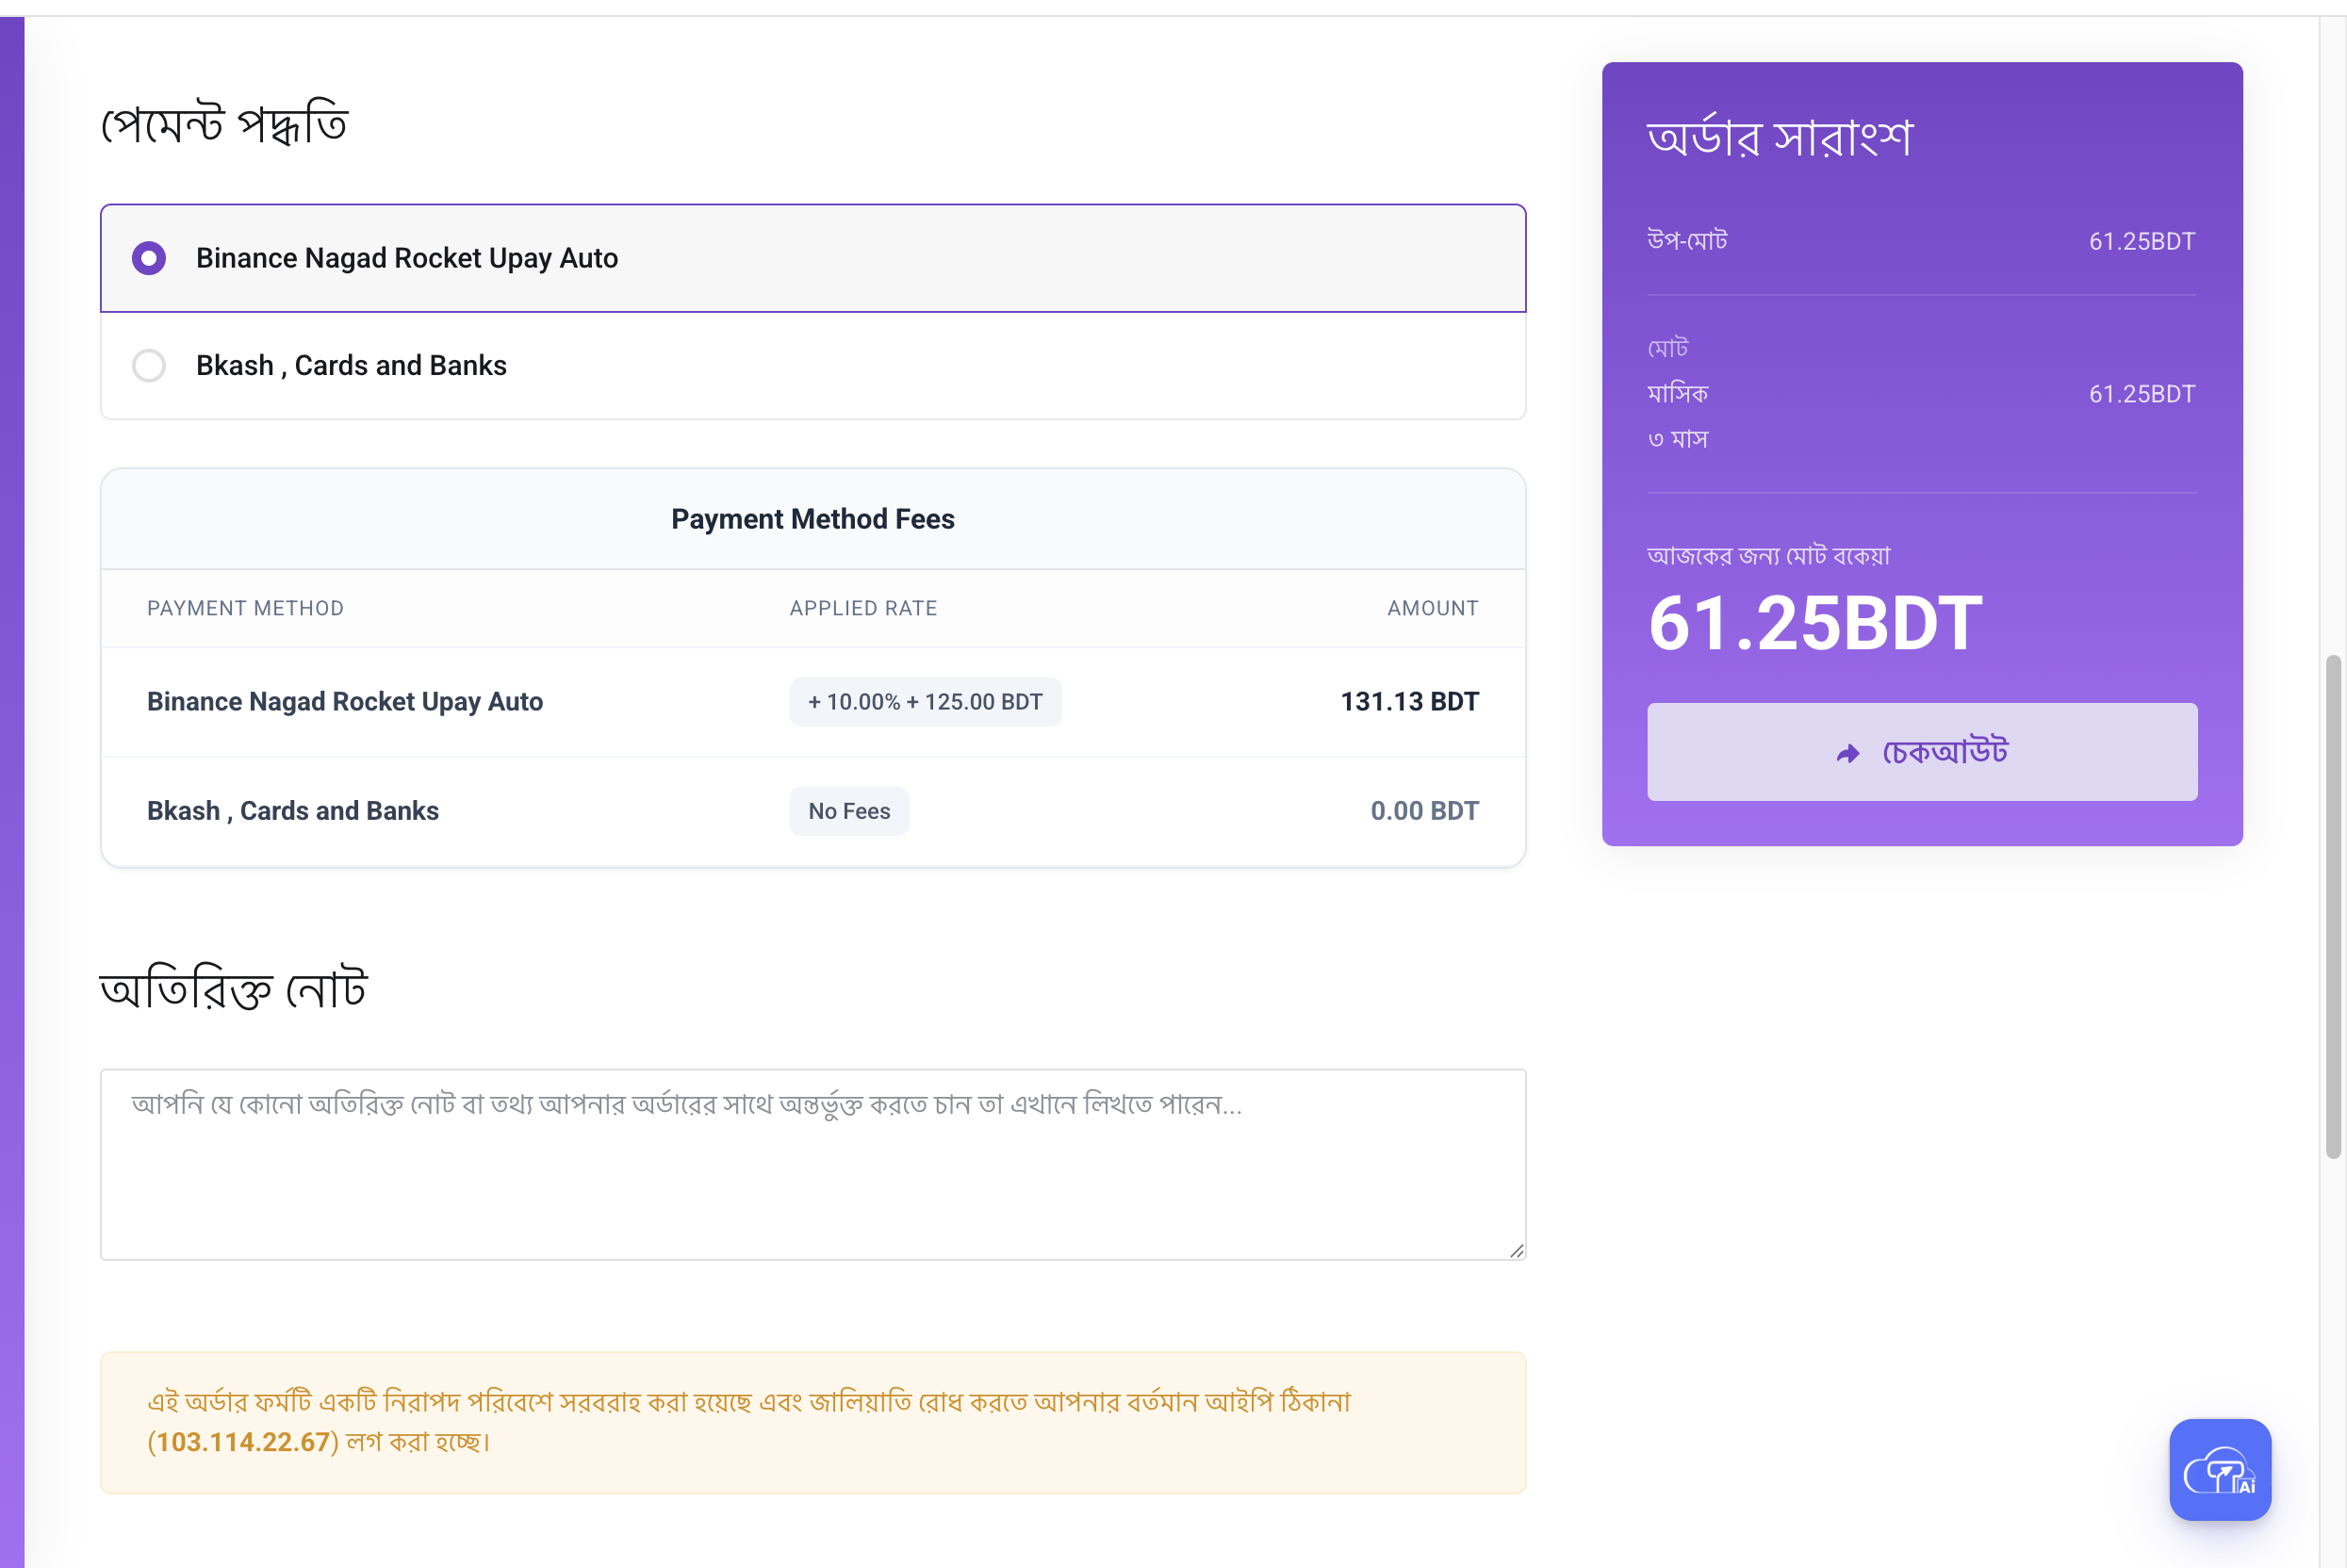Select the Bkash, Cards and Banks payment option

click(x=351, y=366)
